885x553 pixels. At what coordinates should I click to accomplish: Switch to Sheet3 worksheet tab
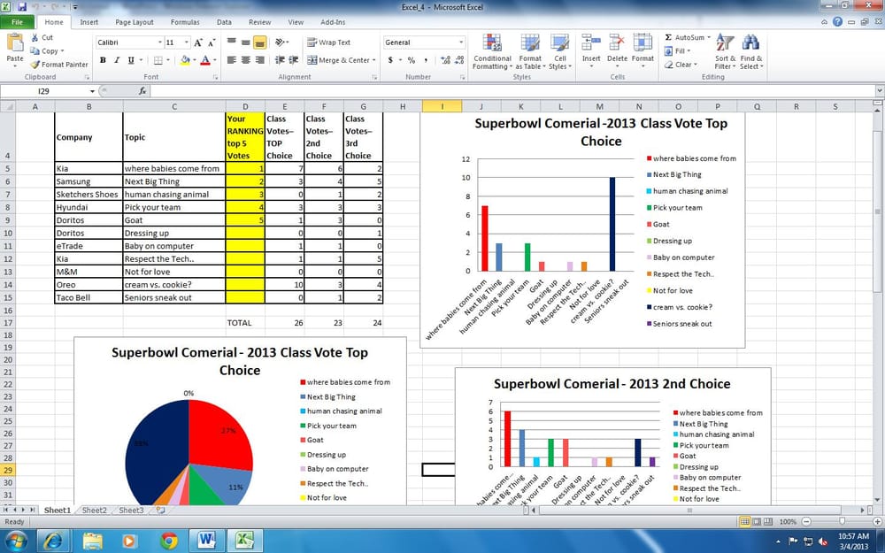[x=131, y=511]
